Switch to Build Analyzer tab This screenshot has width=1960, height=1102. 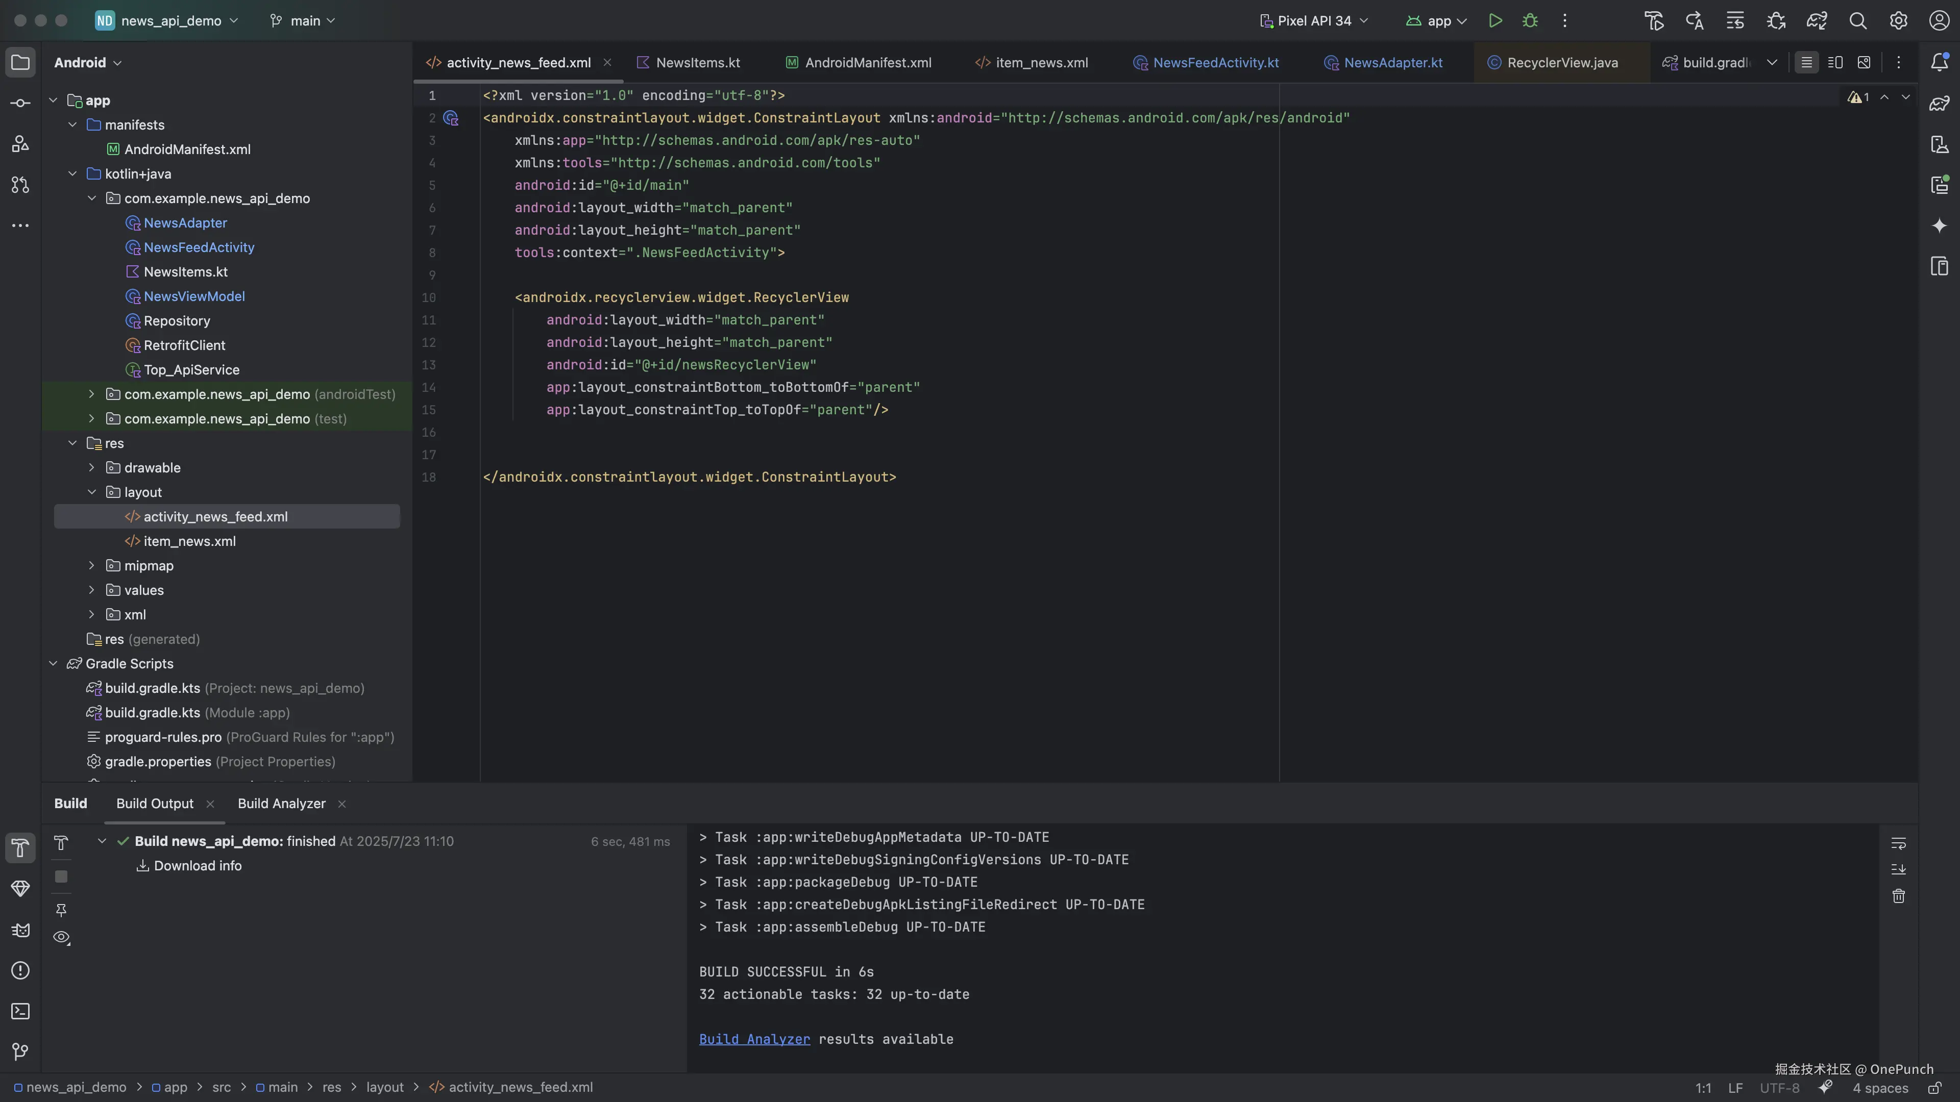[281, 803]
